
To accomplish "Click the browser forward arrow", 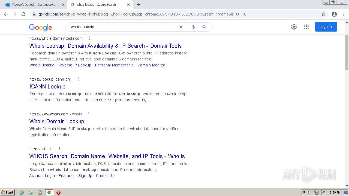I will 15,14.
